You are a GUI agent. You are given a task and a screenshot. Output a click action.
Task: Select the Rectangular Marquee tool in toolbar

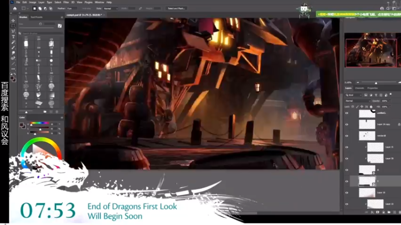point(13,26)
